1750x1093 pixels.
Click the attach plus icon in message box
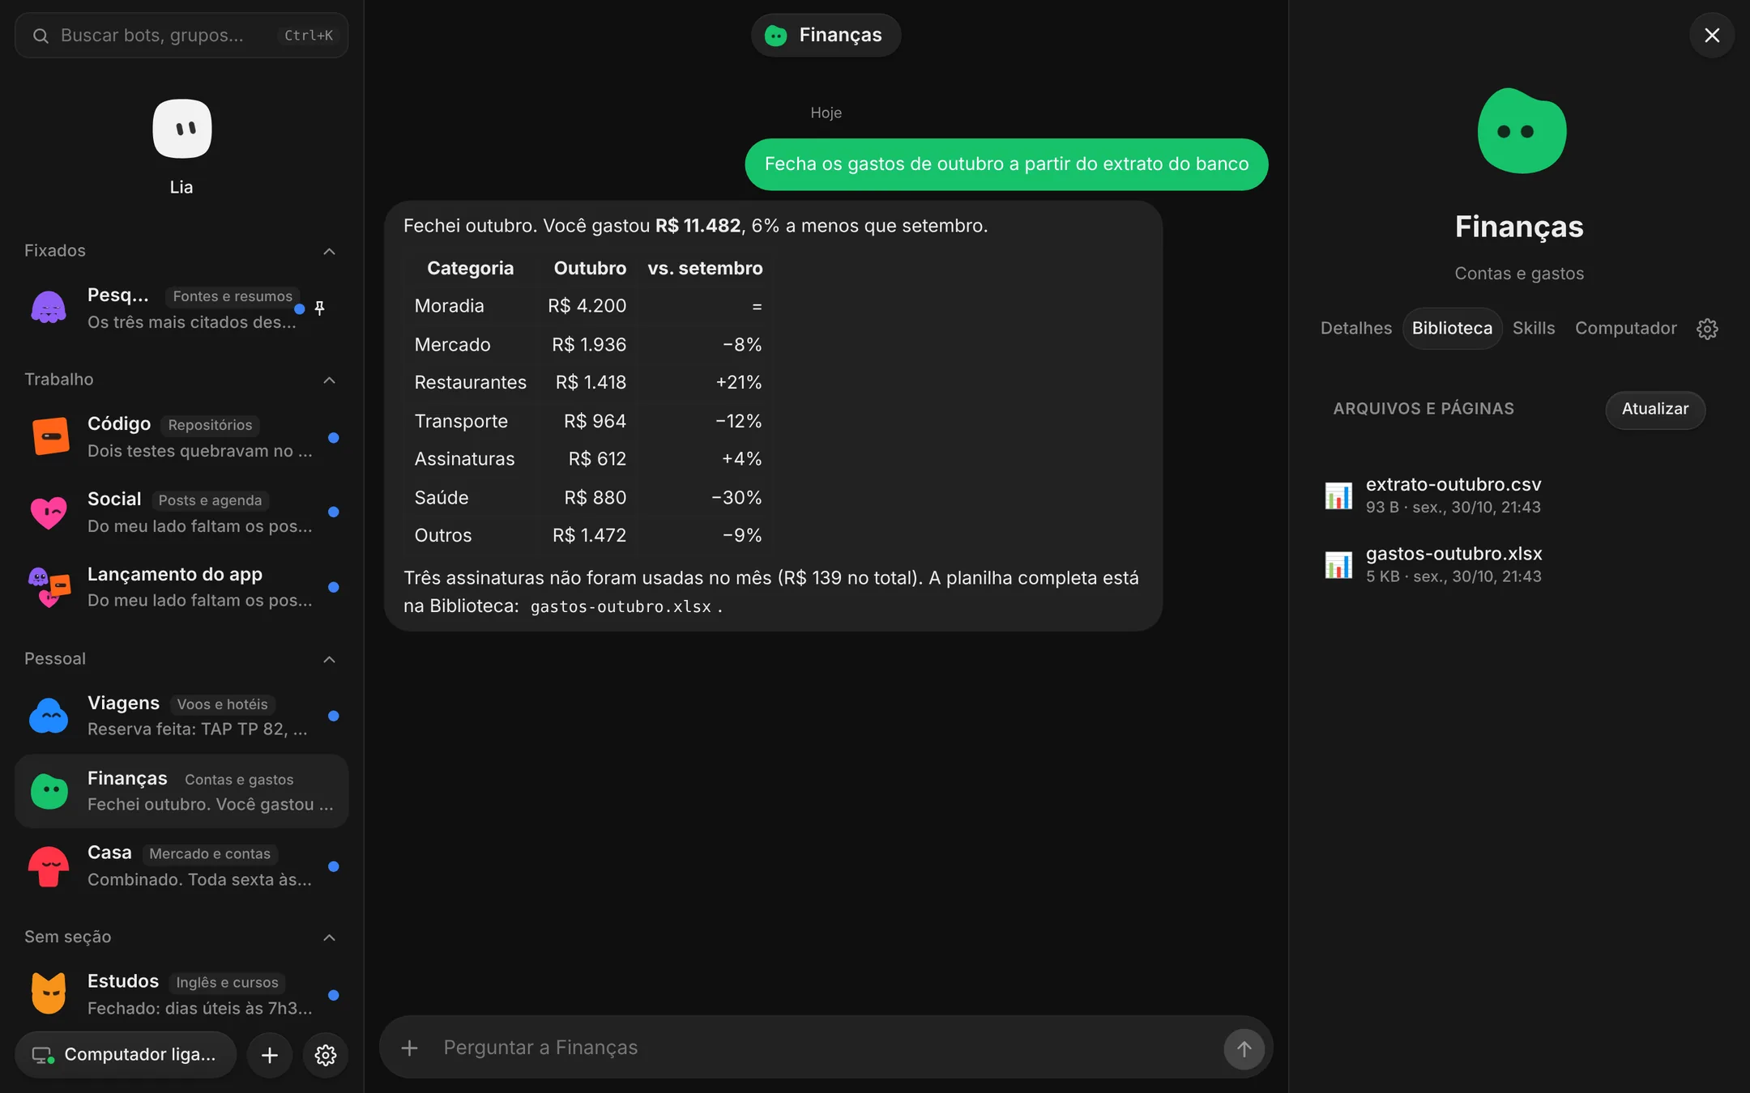[x=410, y=1048]
